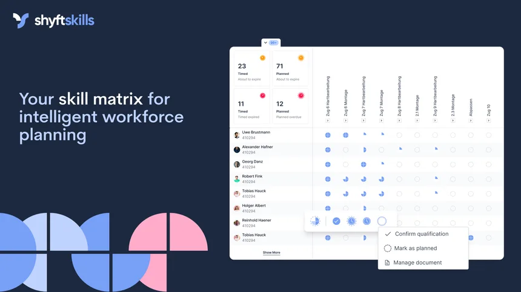
Task: Click the dashed-border clock icon in popup toolbar
Action: point(351,221)
